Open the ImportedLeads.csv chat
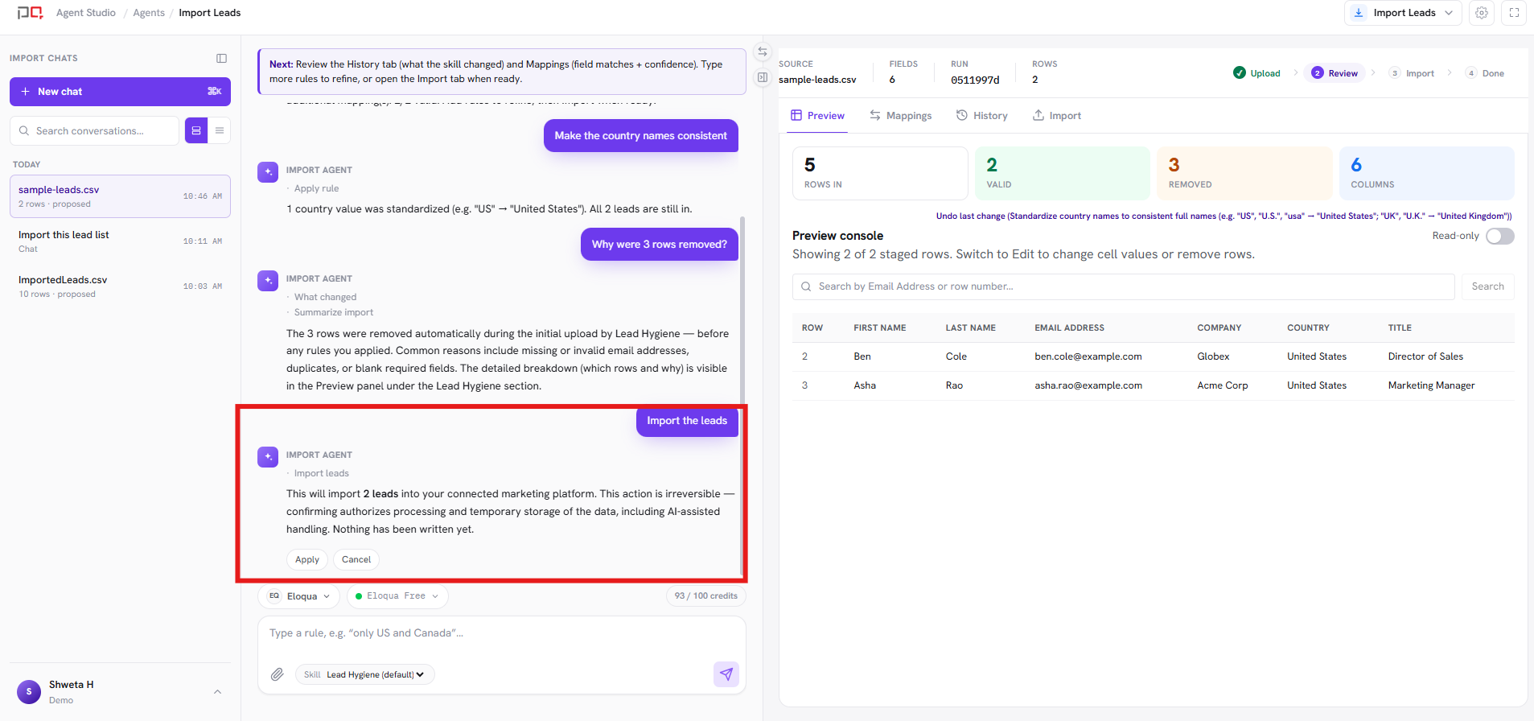1534x721 pixels. pos(121,286)
